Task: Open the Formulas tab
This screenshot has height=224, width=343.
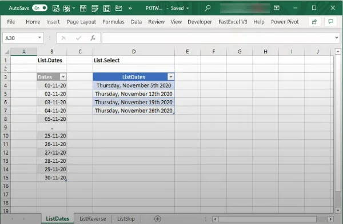Action: 113,22
